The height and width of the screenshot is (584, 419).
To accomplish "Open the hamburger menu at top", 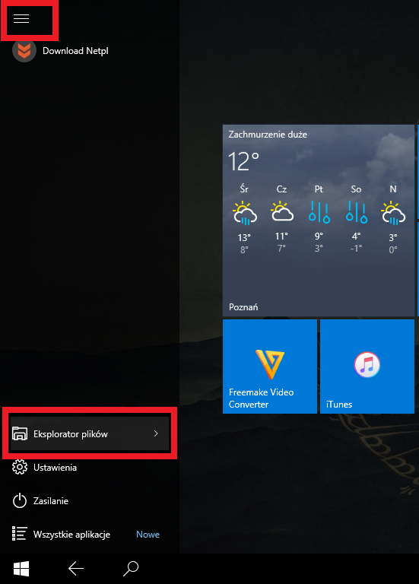I will pyautogui.click(x=21, y=18).
